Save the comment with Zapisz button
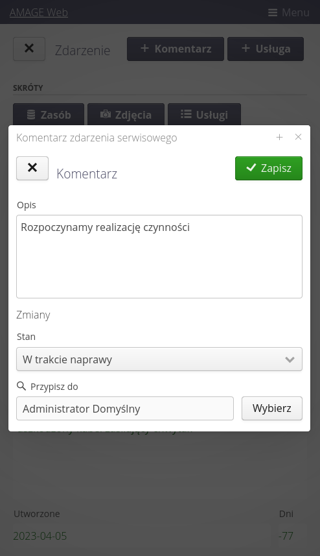 [269, 168]
